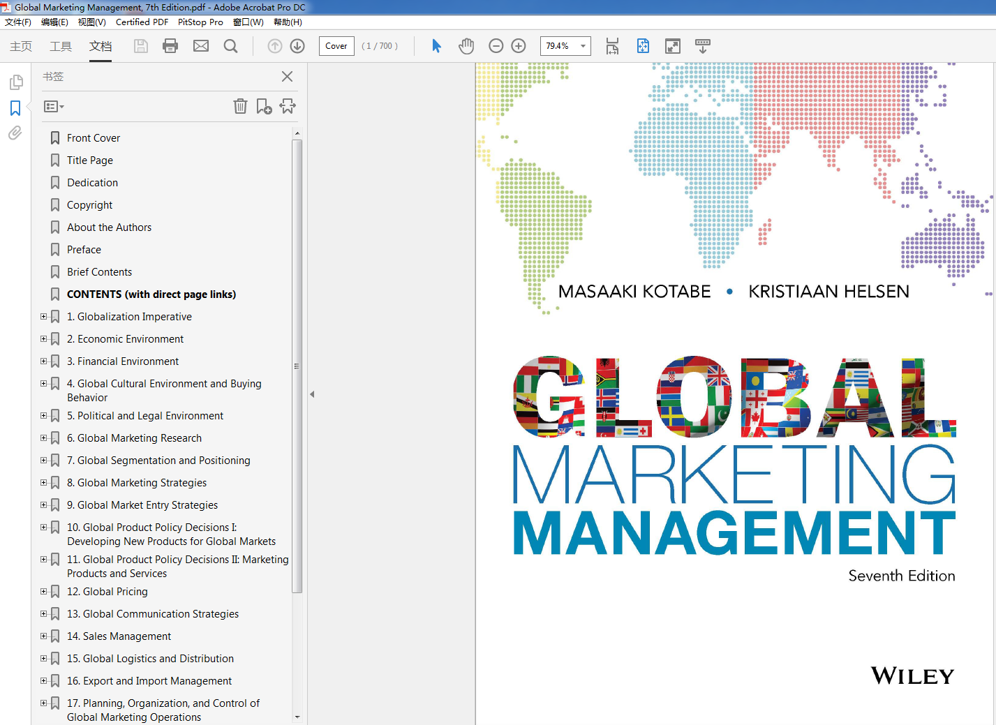The width and height of the screenshot is (996, 725).
Task: Open CONTENTS (with direct page links)
Action: click(151, 294)
